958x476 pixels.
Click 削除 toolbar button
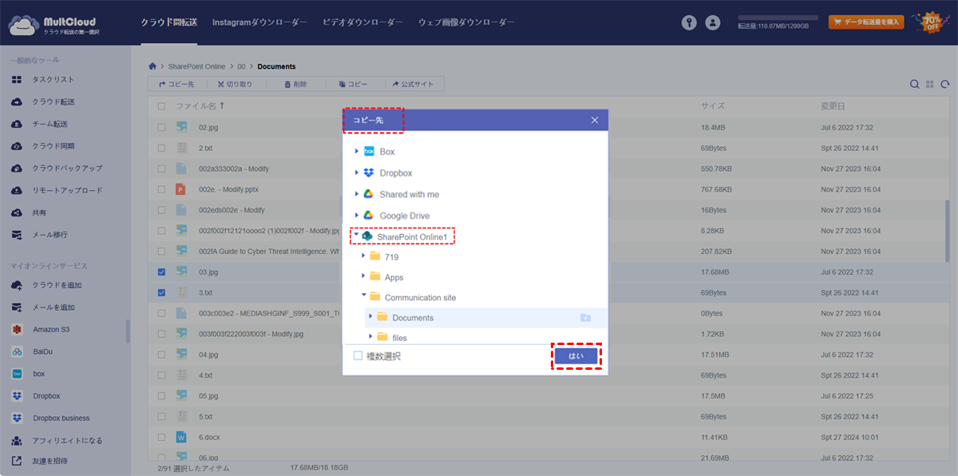[295, 84]
